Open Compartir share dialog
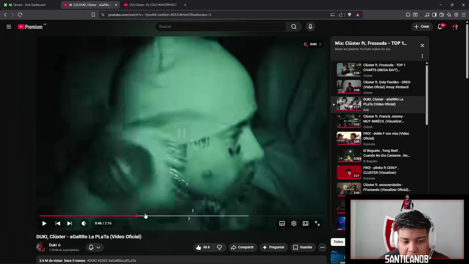 (242, 247)
